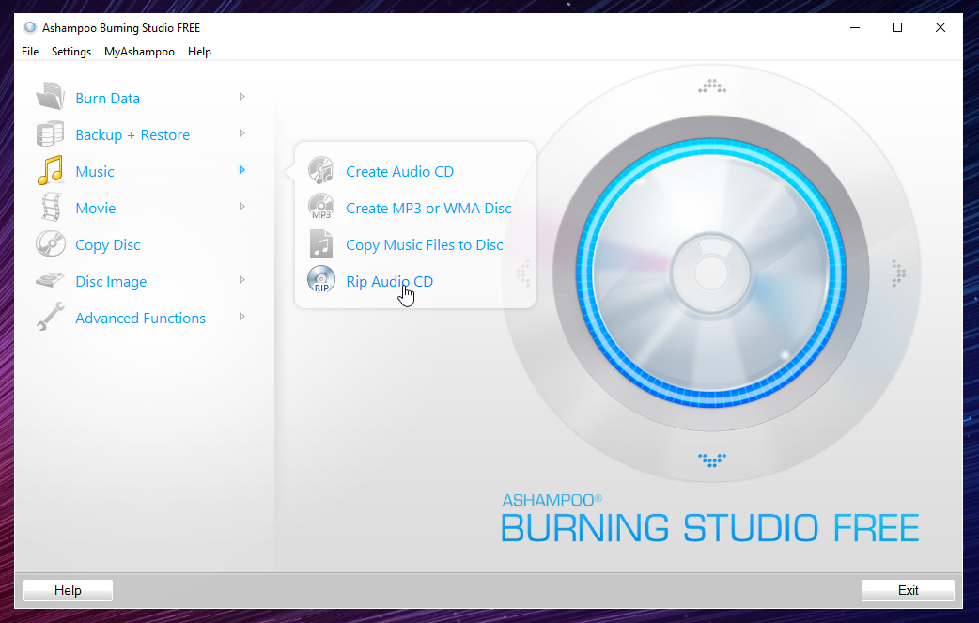Click the RIP disc icon

click(321, 280)
